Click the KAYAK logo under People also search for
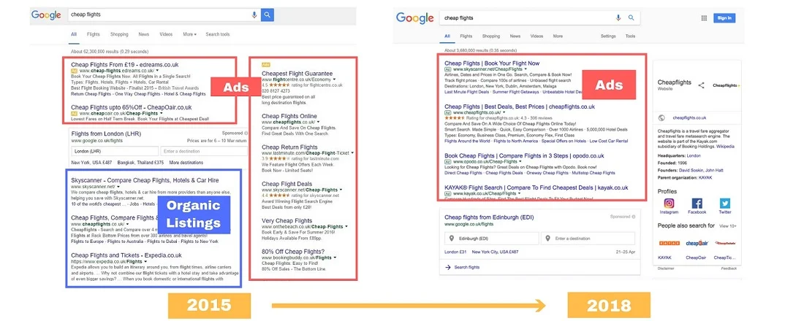This screenshot has height=321, width=804. (669, 243)
